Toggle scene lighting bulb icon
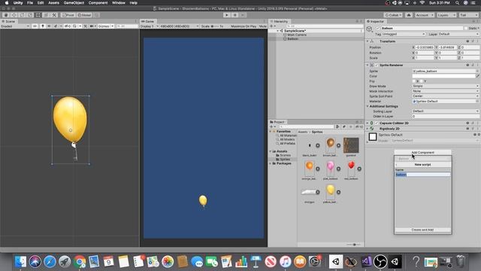 43,26
